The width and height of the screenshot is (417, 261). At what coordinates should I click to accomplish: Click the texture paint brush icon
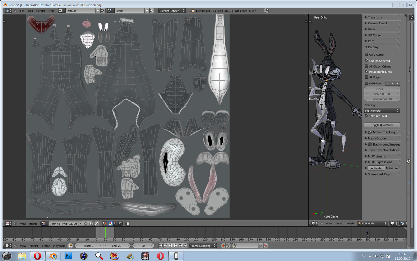click(x=104, y=223)
